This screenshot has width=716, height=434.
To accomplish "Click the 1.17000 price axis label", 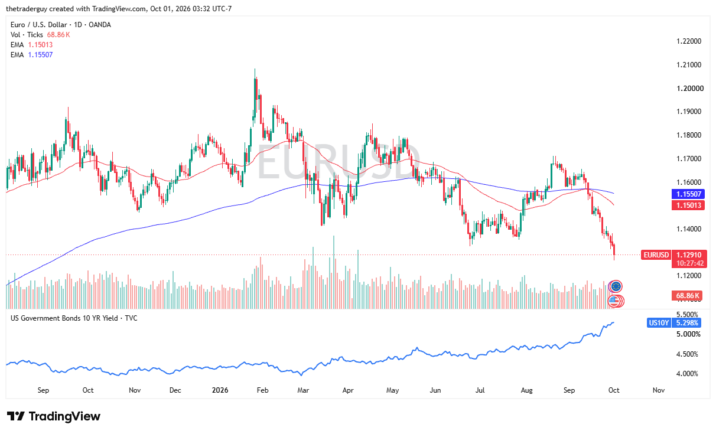I will 689,159.
